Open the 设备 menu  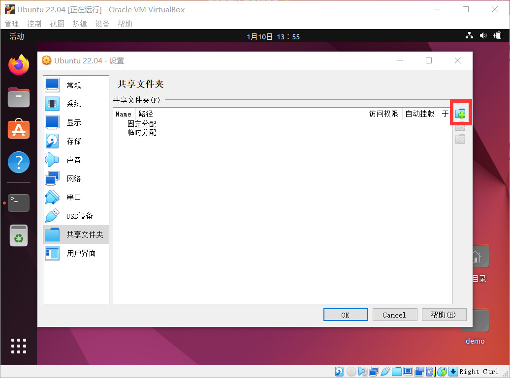coord(102,23)
